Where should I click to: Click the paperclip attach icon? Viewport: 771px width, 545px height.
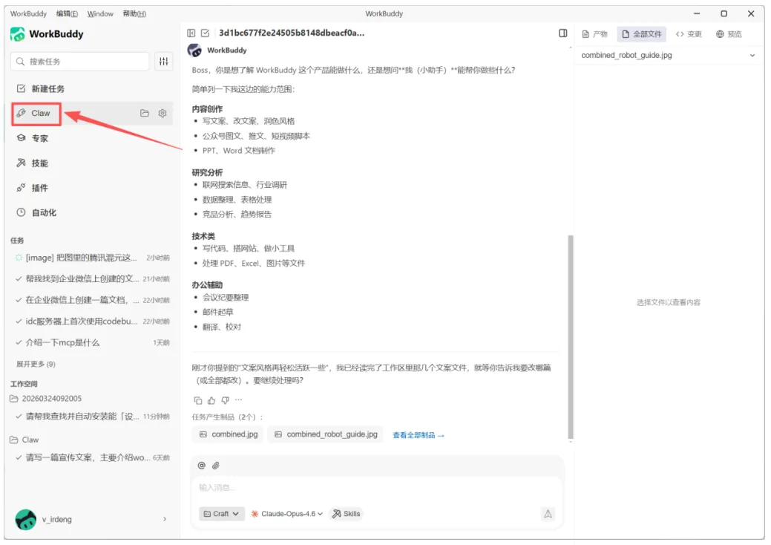click(x=215, y=466)
